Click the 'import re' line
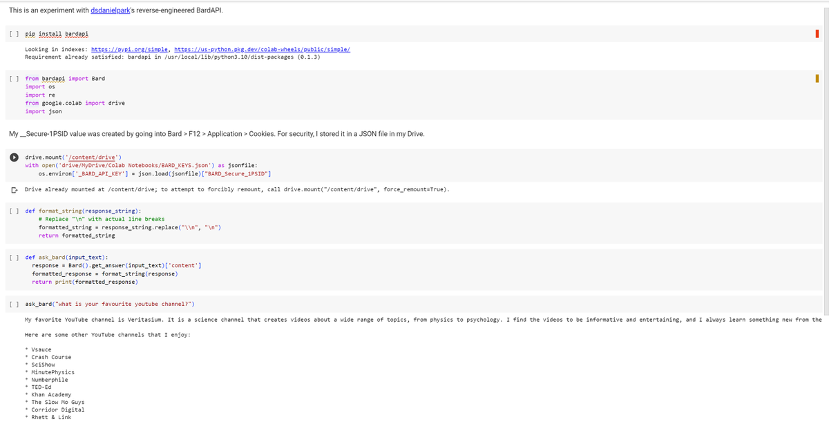 39,95
